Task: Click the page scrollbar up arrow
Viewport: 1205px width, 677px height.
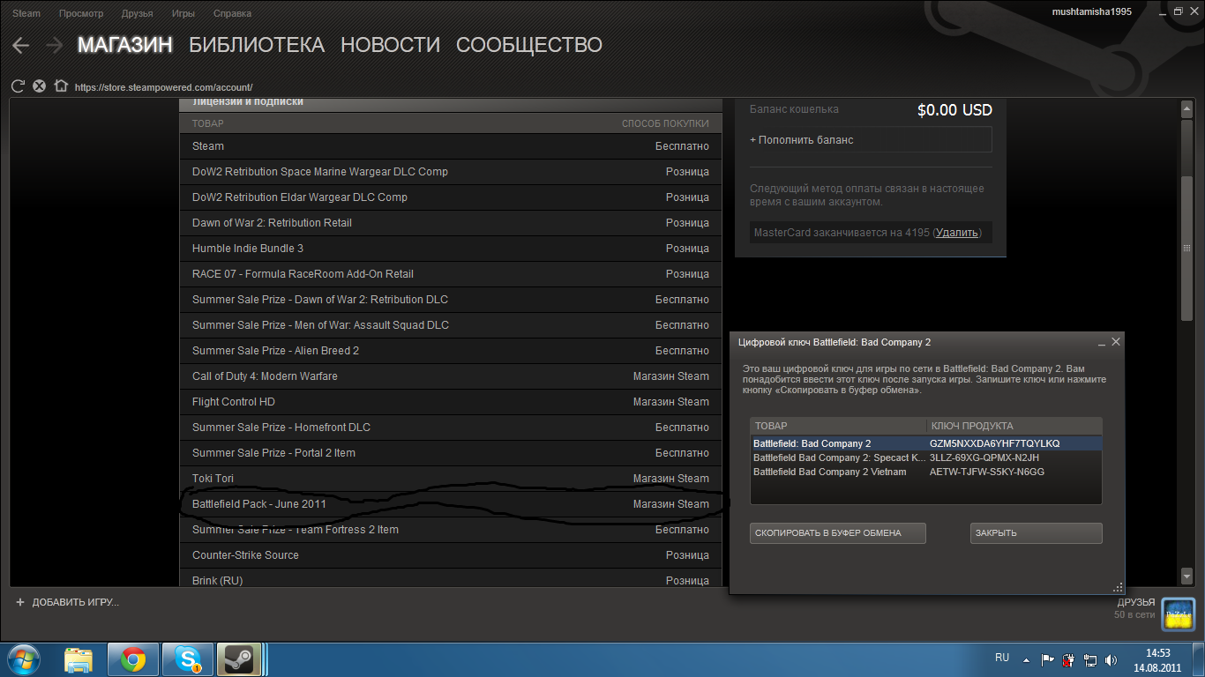Action: pyautogui.click(x=1186, y=108)
